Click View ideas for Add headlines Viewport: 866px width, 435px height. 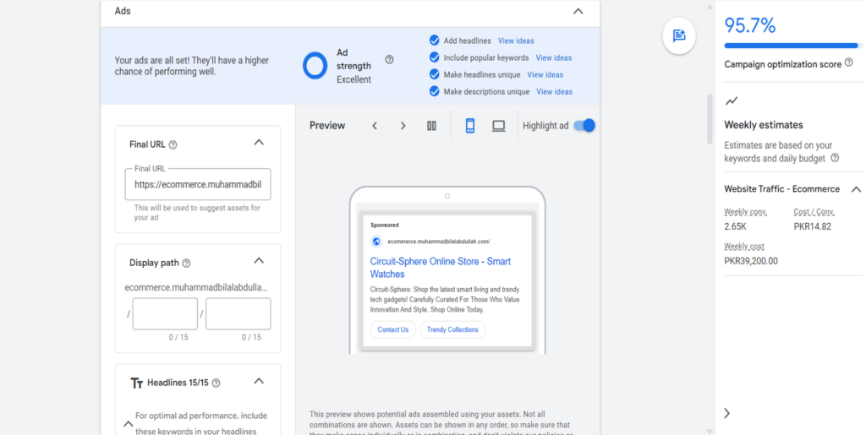pos(516,41)
